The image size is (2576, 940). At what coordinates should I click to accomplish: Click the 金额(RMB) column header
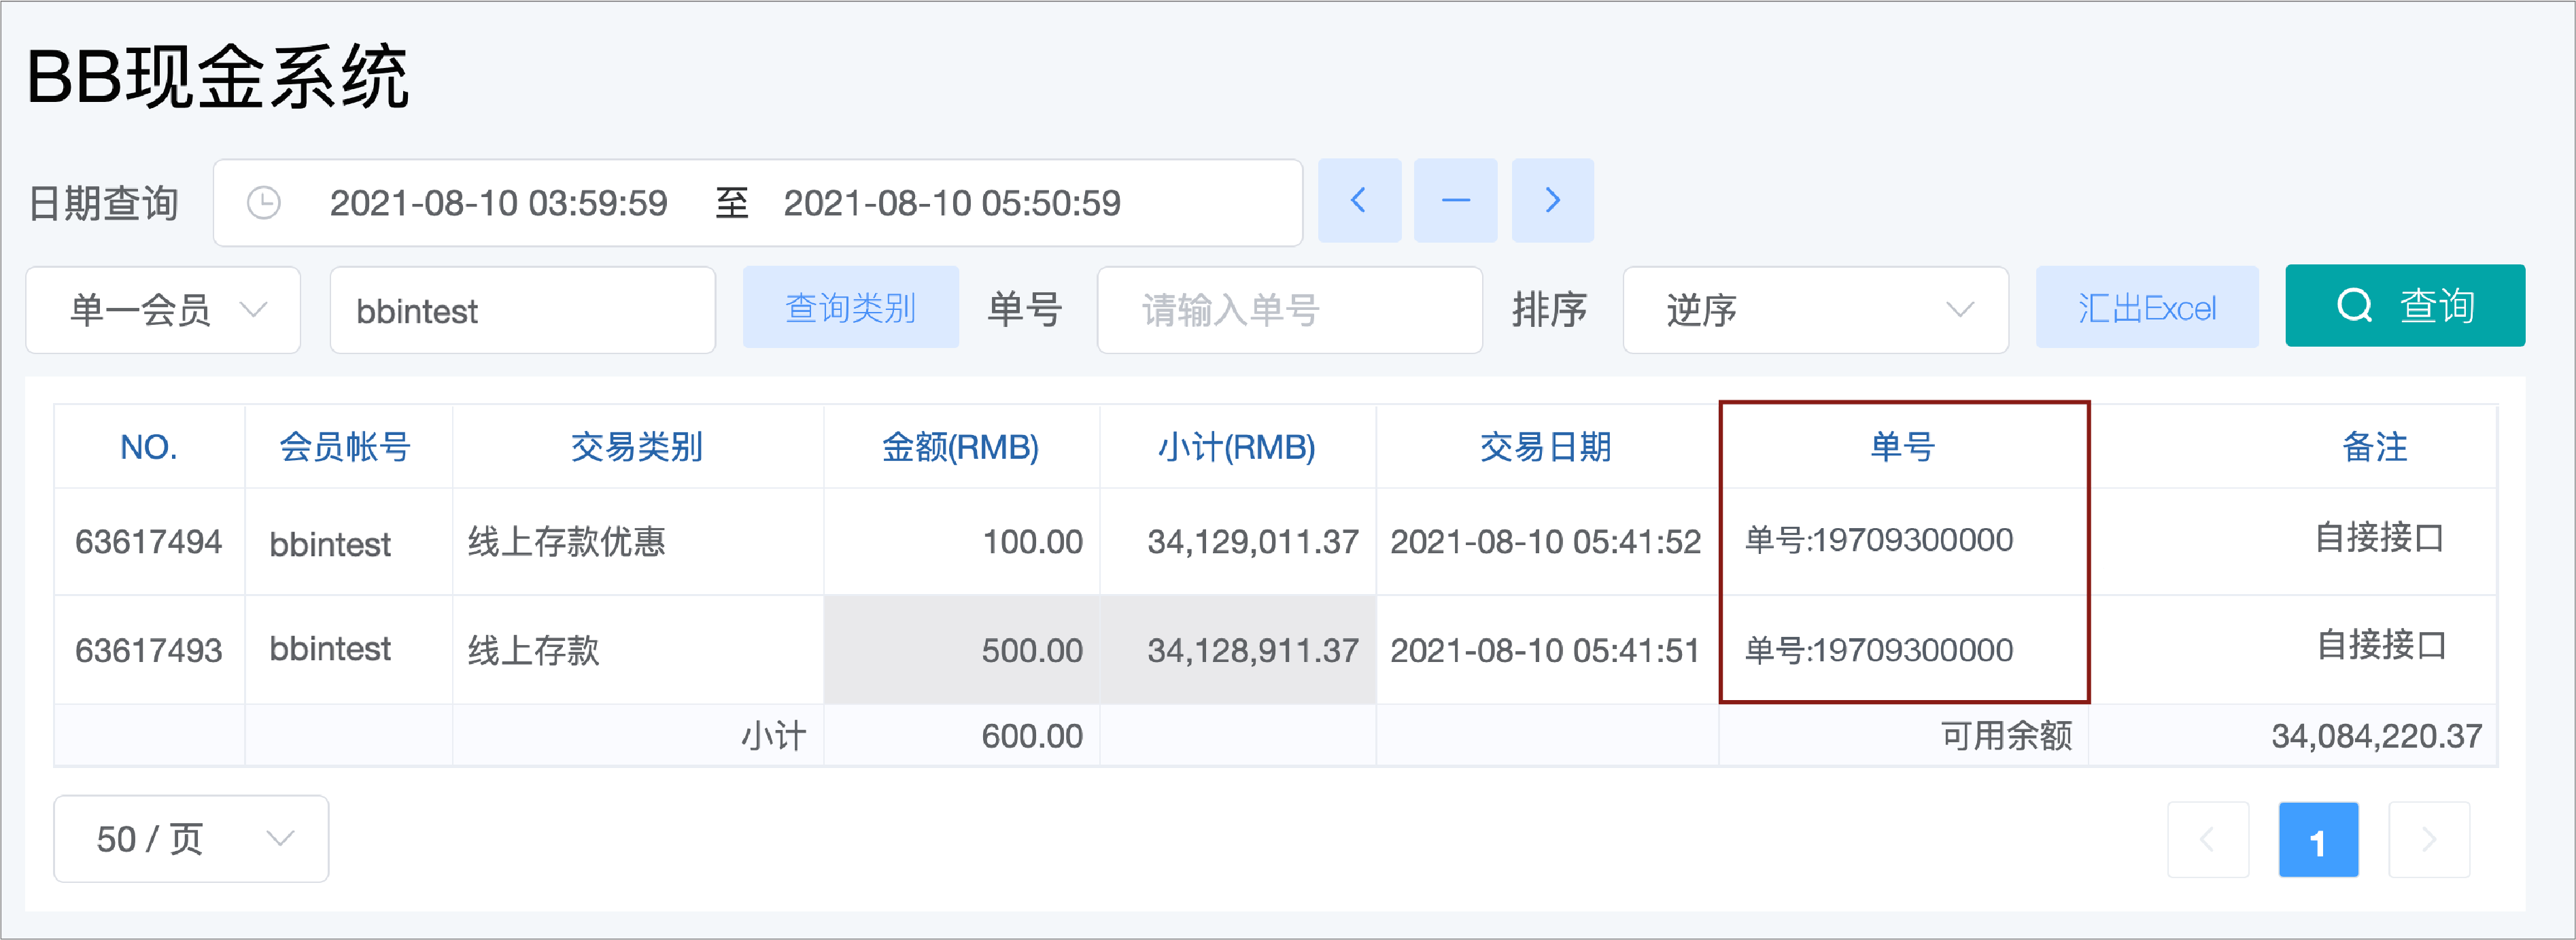(960, 447)
